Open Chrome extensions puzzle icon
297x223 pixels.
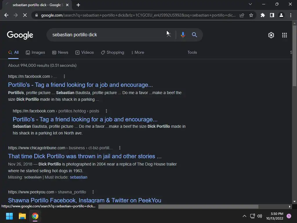pos(263,15)
